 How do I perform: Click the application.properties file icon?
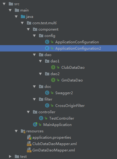click(29, 137)
